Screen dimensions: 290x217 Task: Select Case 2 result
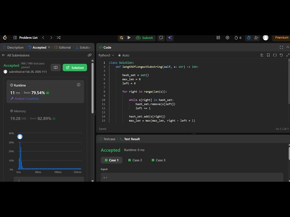(x=135, y=160)
